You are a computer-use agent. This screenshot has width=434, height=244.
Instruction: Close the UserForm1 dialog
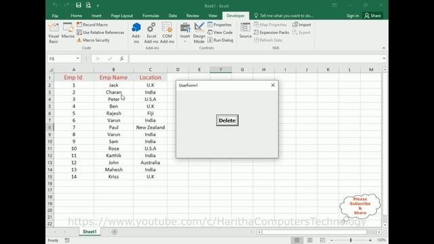[x=273, y=85]
